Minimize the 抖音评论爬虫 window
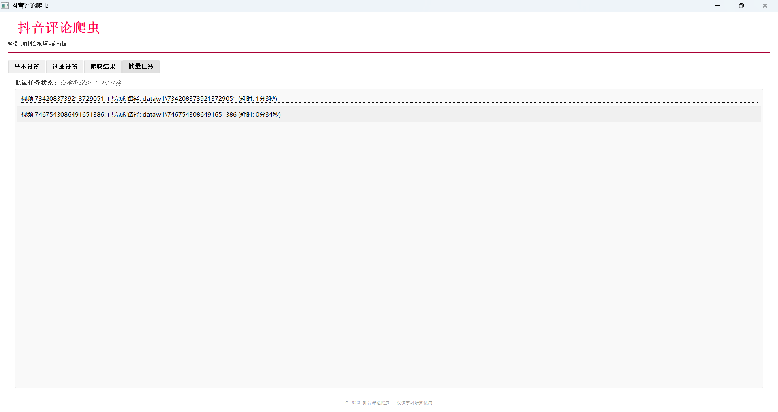The image size is (778, 412). coord(718,6)
